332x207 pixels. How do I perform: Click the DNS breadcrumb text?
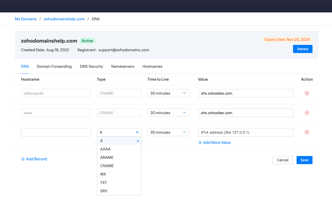click(x=96, y=19)
